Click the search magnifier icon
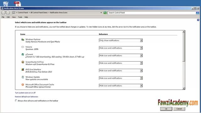201x113 pixels. coord(198,13)
